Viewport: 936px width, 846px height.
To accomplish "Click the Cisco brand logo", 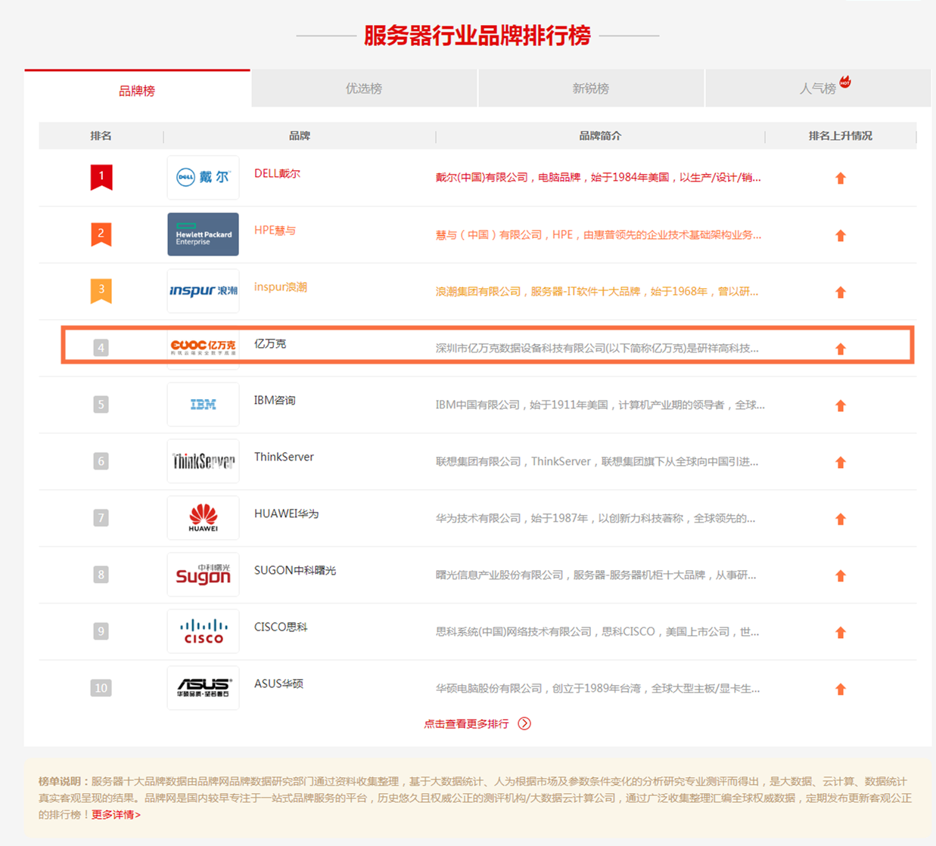I will tap(203, 631).
